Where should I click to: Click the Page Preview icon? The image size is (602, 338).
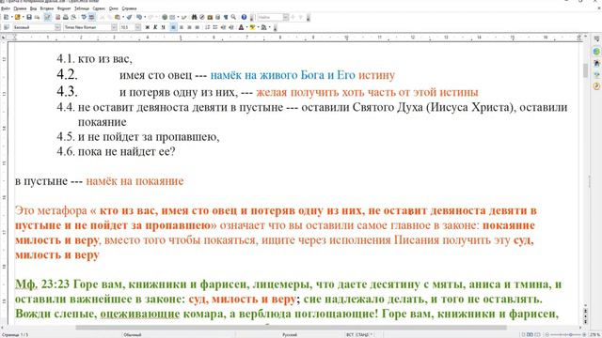point(73,17)
